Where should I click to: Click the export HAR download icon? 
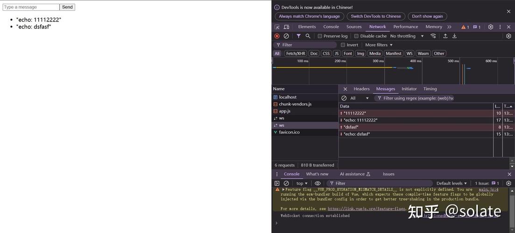click(x=455, y=36)
